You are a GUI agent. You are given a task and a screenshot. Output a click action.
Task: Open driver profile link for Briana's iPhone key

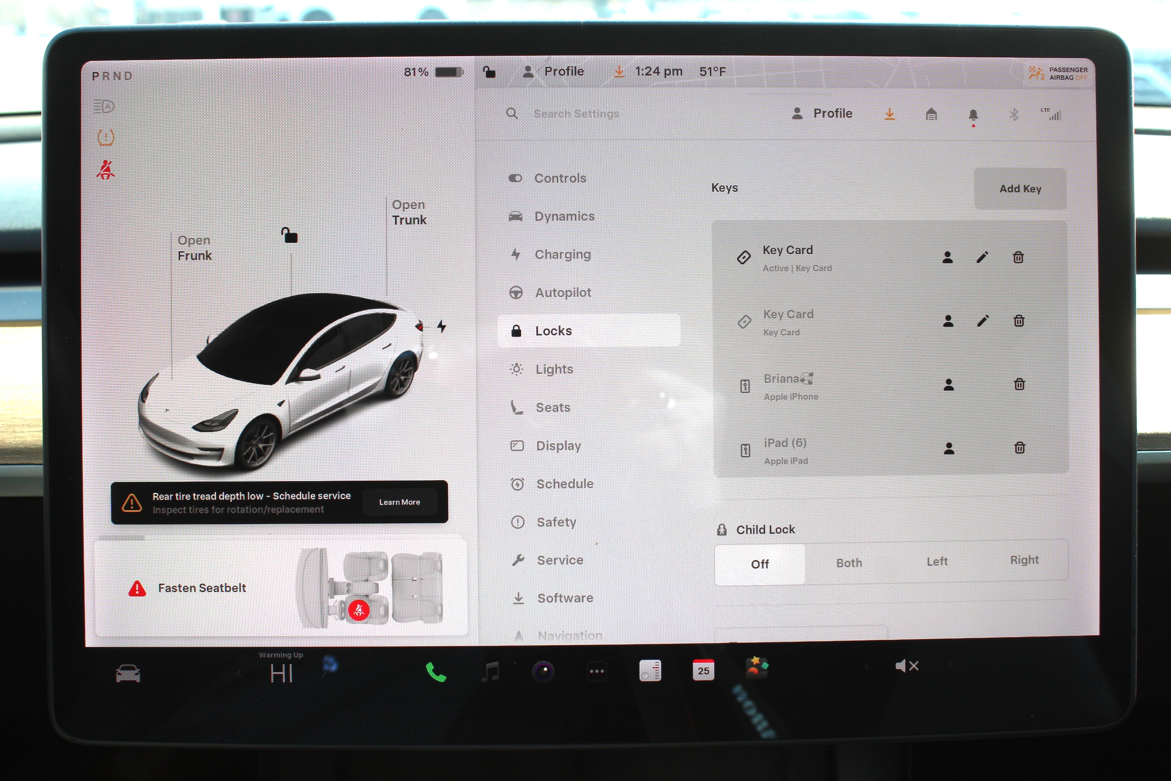pos(949,385)
